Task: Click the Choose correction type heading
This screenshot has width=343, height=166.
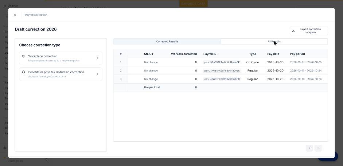Action: [40, 45]
